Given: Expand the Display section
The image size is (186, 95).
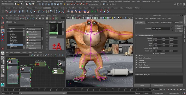Looking at the screenshot, I should click(137, 60).
